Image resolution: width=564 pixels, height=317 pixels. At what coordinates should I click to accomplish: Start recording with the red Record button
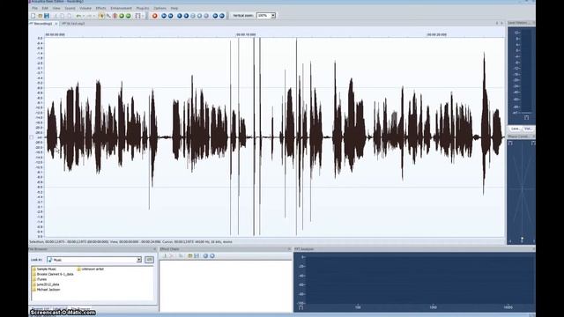point(155,16)
